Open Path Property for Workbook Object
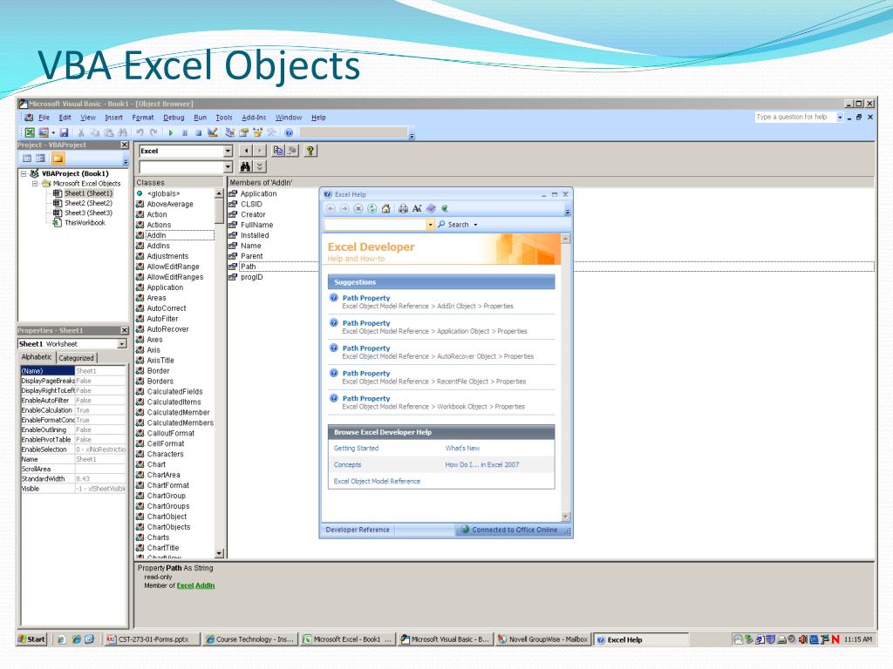 (366, 399)
